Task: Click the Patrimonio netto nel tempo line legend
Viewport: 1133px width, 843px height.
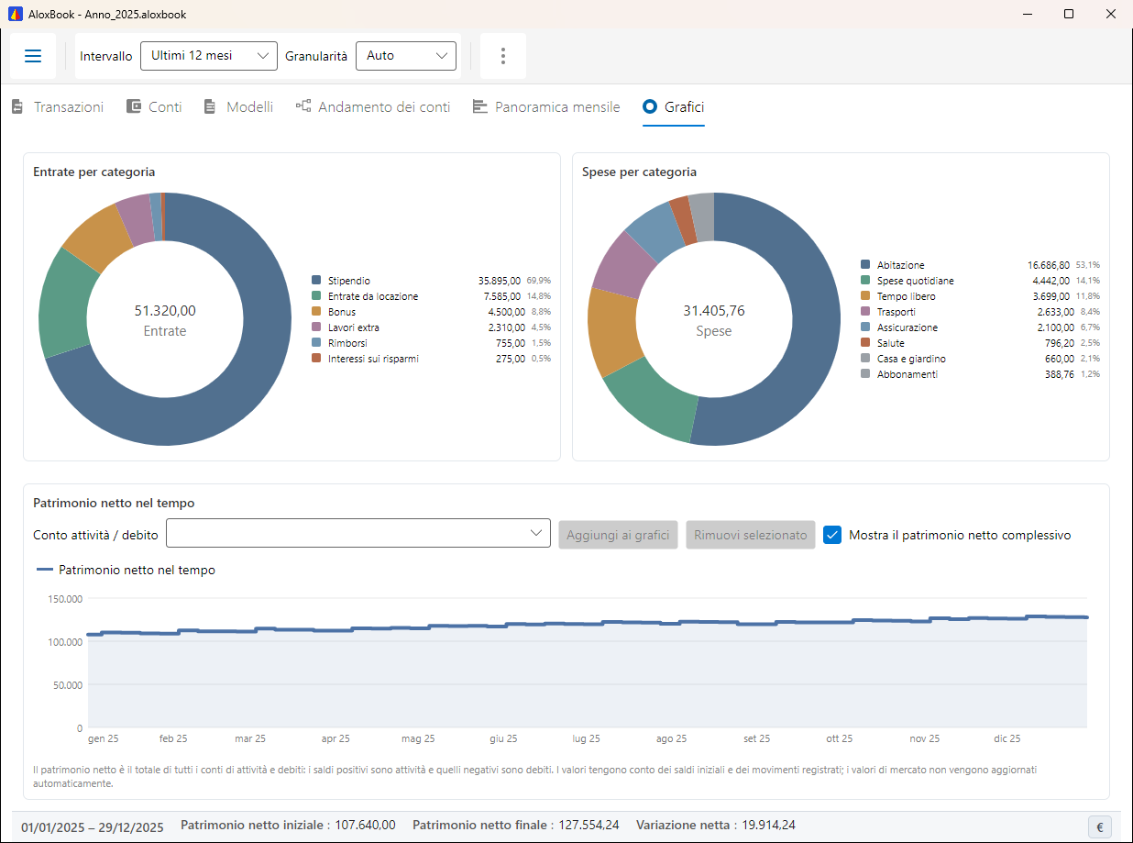Action: tap(126, 570)
